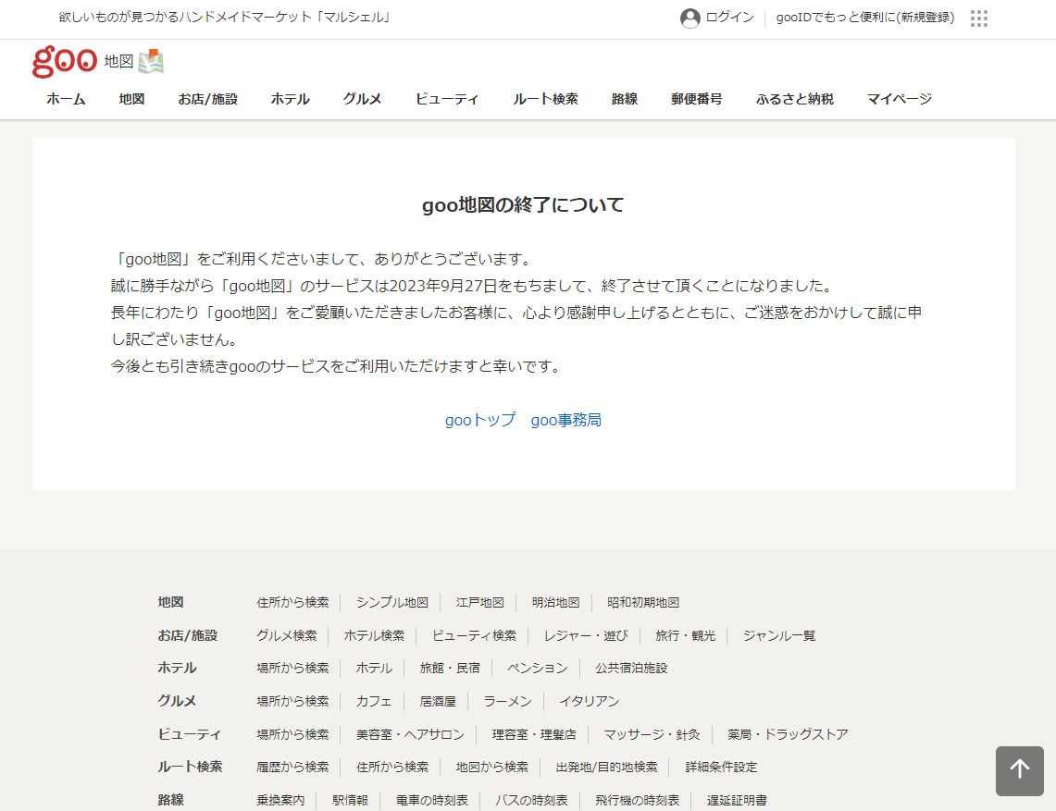The image size is (1056, 811).
Task: Switch to the 郵便番号 section
Action: [696, 99]
